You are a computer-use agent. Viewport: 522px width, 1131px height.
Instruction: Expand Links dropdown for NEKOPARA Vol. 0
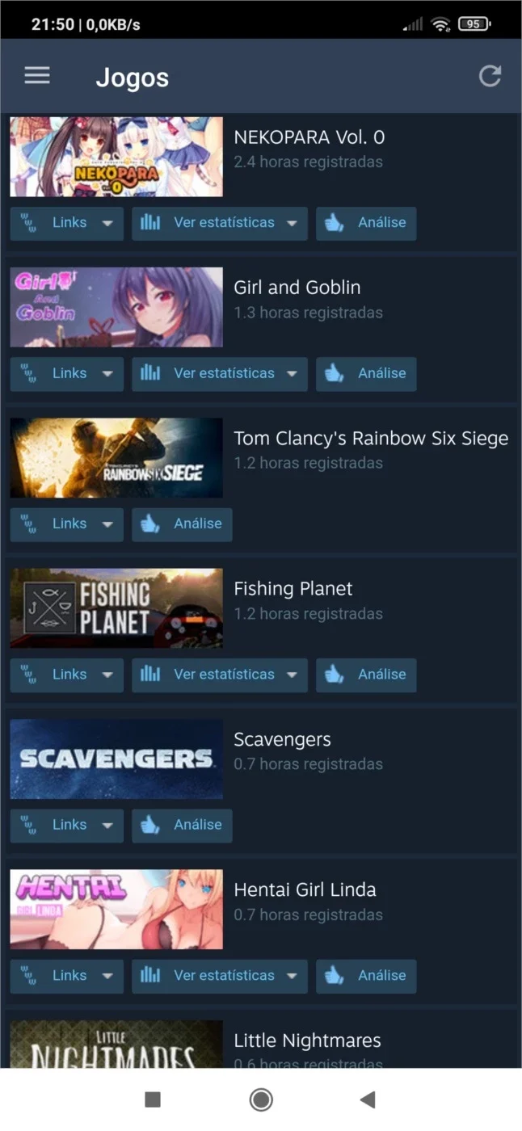(x=107, y=224)
